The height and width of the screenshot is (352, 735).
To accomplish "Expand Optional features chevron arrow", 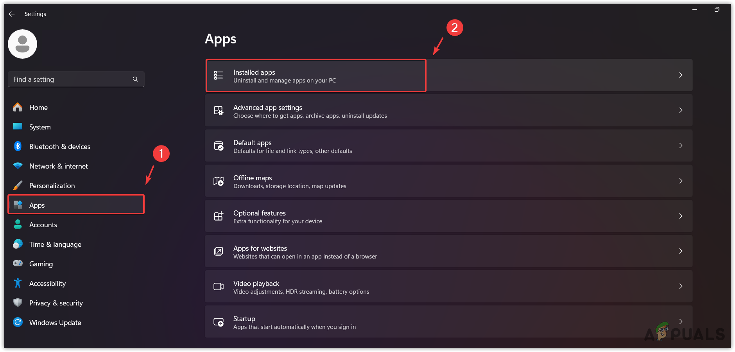I will click(x=681, y=216).
